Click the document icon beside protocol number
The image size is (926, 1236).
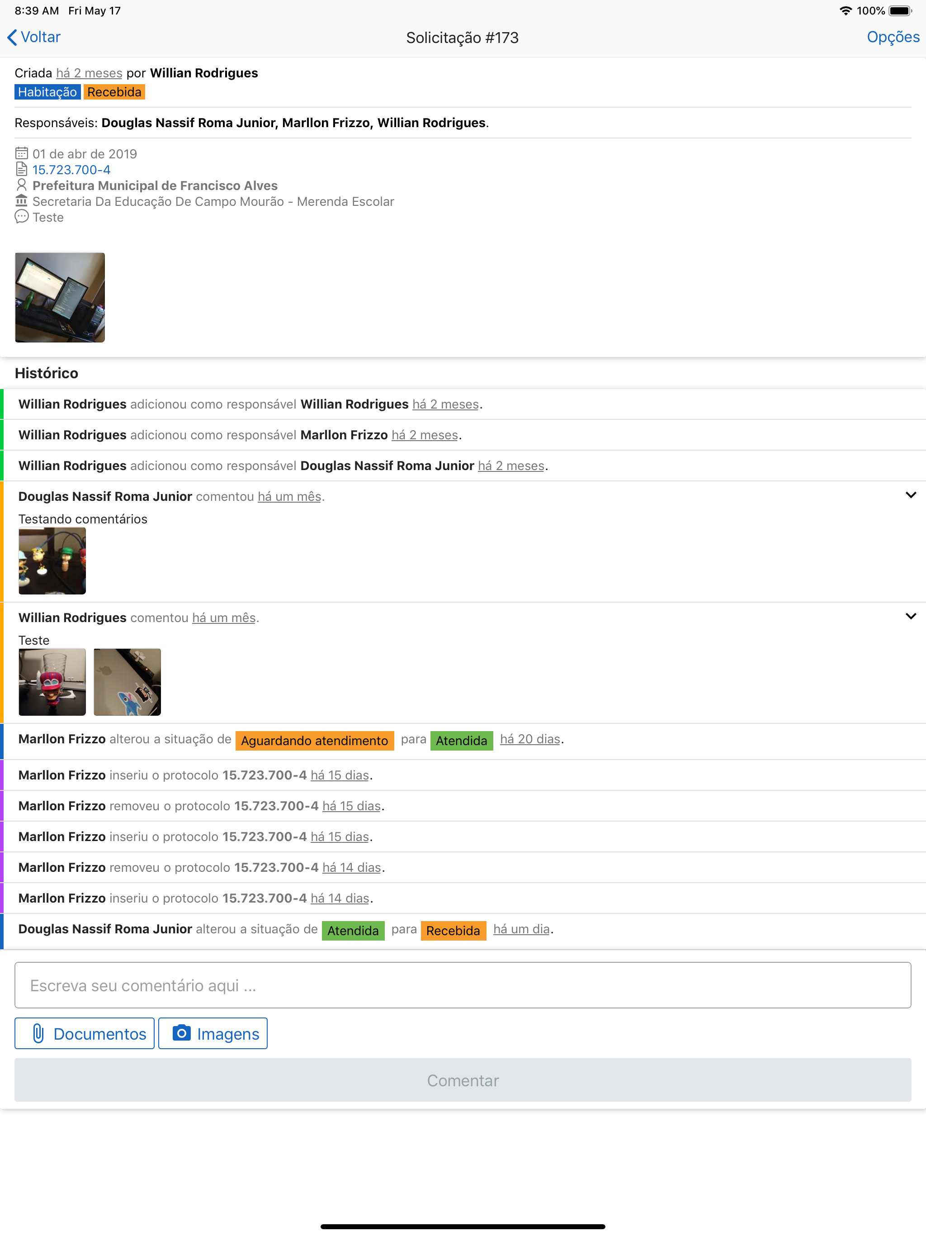21,169
